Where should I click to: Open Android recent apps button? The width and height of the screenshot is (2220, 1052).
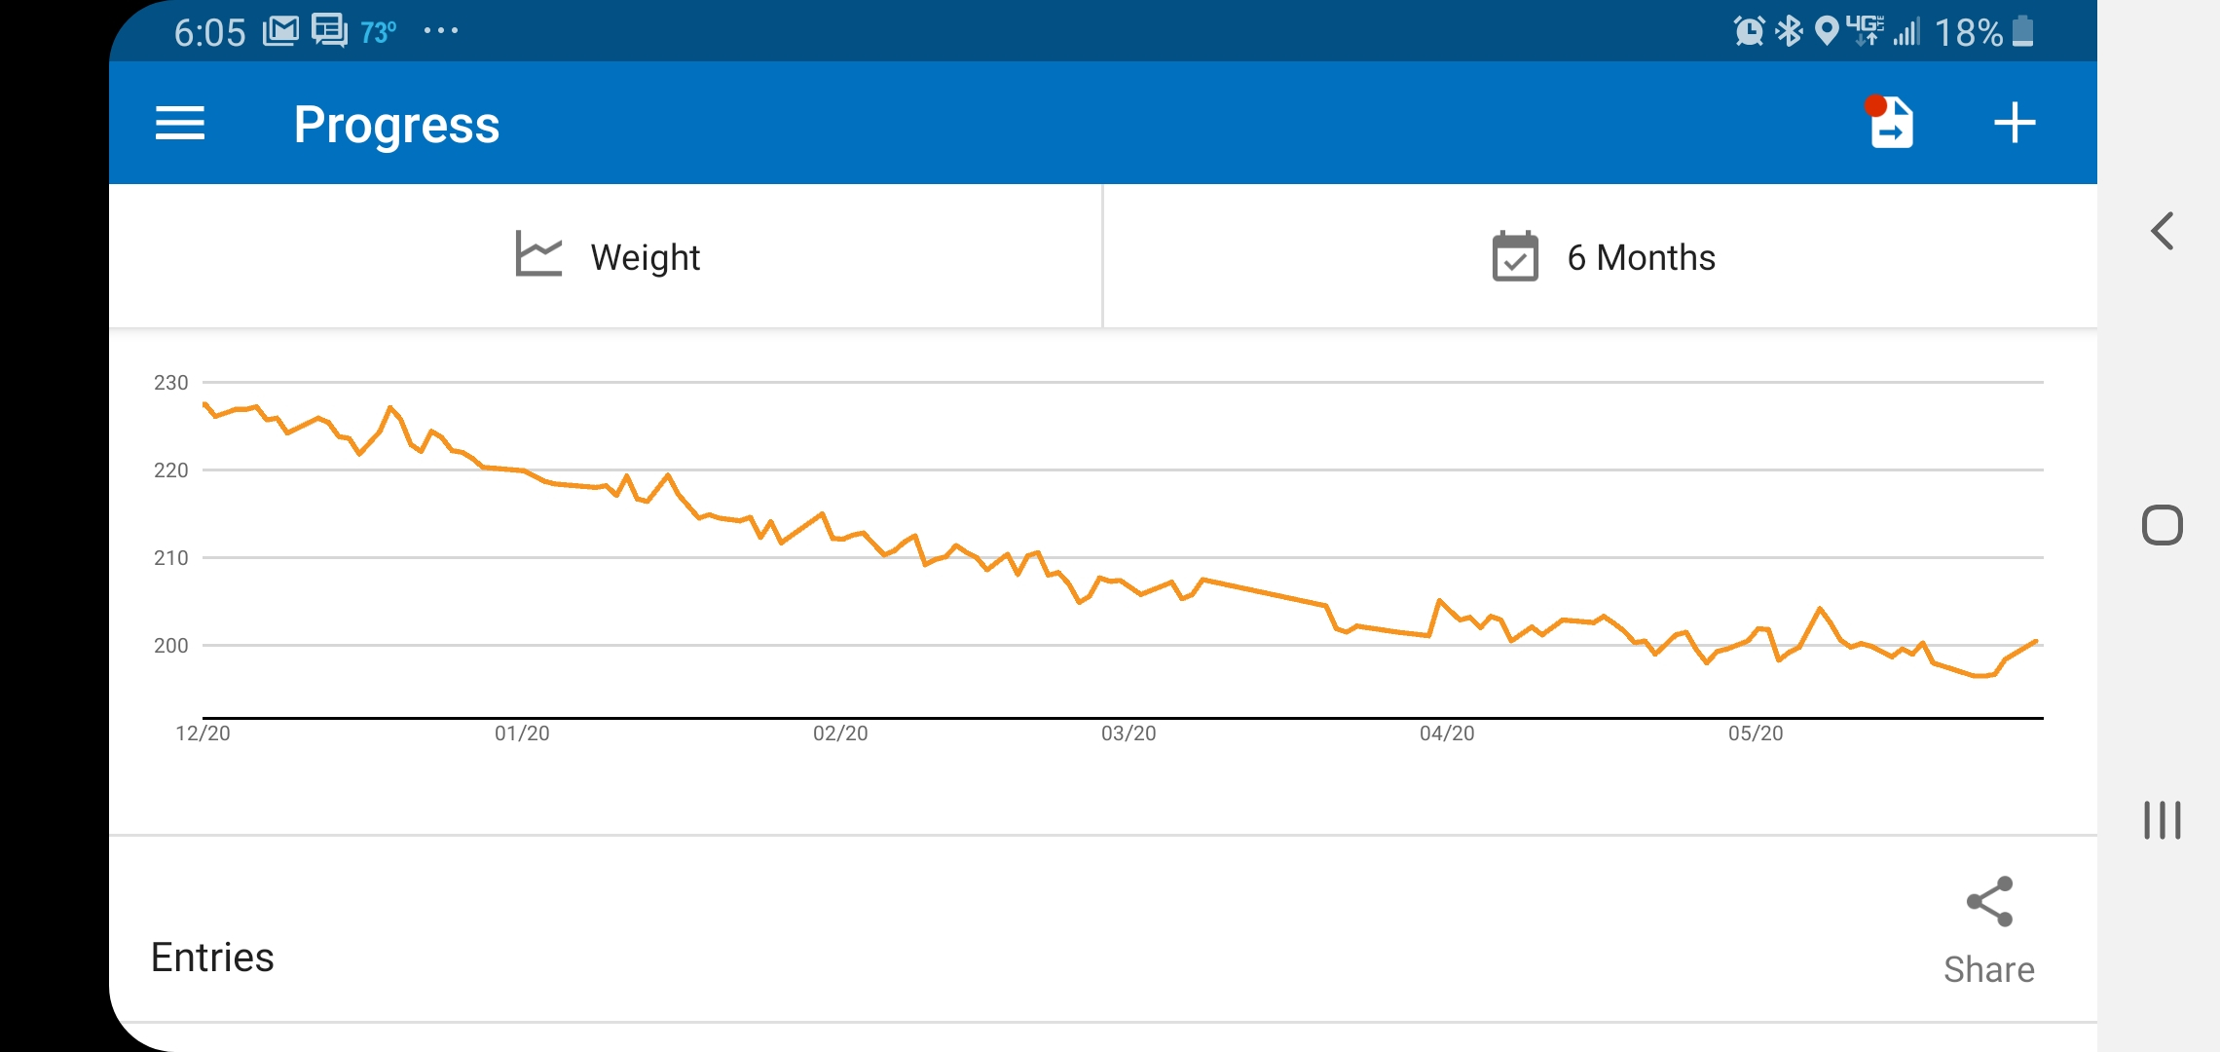point(2163,820)
